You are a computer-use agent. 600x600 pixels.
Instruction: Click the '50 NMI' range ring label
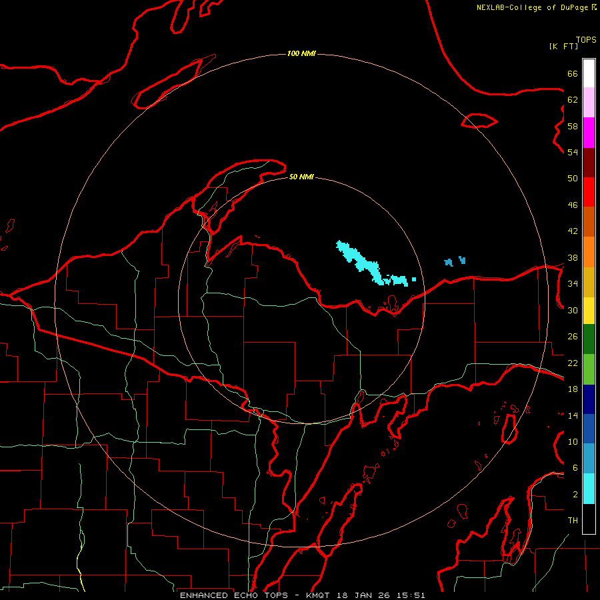[x=301, y=177]
